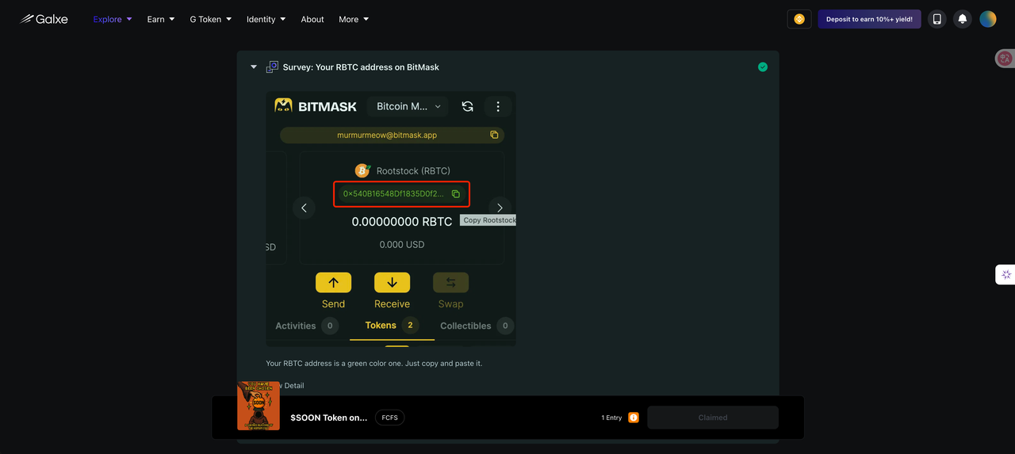This screenshot has height=454, width=1015.
Task: Switch to the Collectibles tab in image
Action: click(477, 326)
